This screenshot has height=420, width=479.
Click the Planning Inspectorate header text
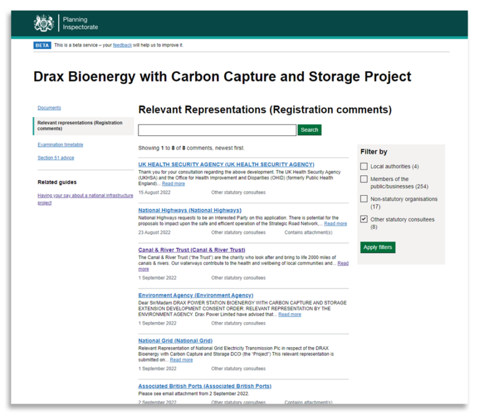pyautogui.click(x=80, y=23)
